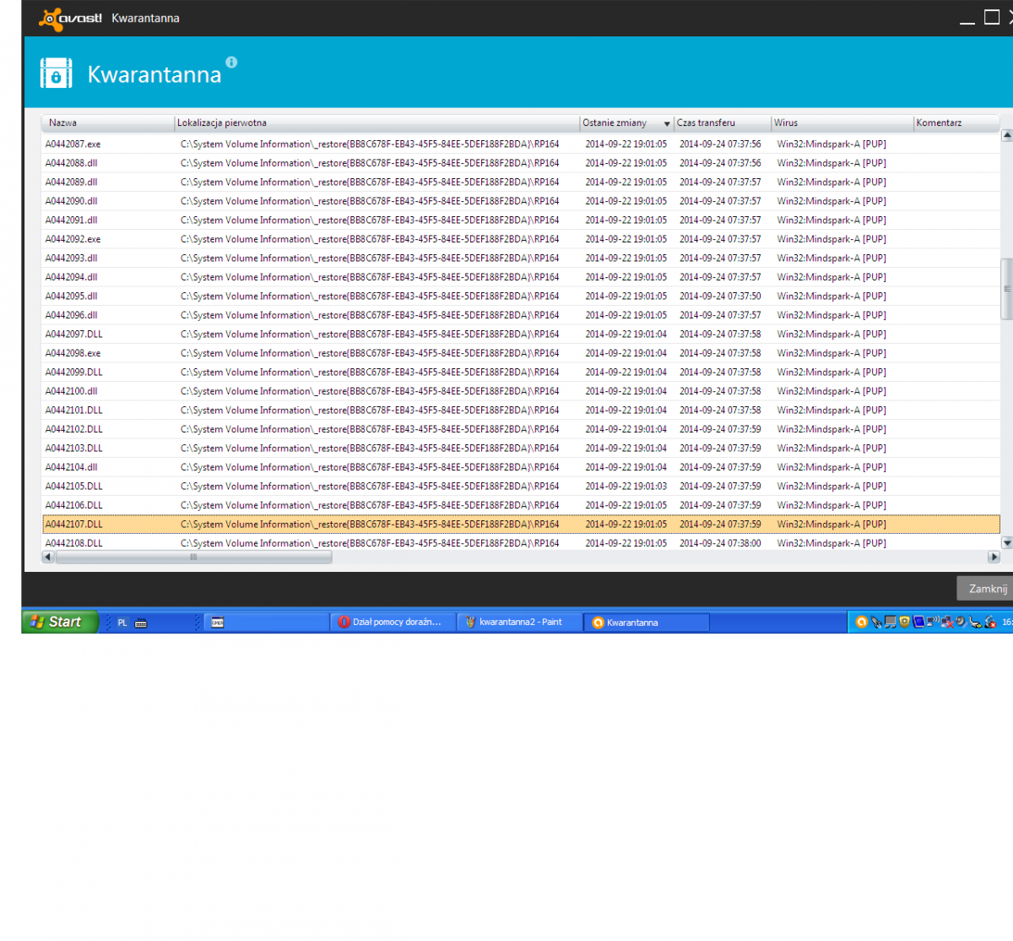The width and height of the screenshot is (1013, 941).
Task: Select the A0442104.dll file
Action: click(521, 467)
